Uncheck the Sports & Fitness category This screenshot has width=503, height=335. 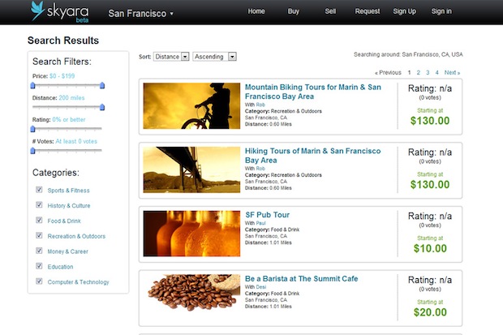39,190
